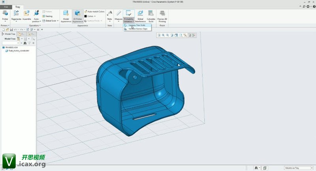Open the Models on Tray combo box
316x171 pixels.
pyautogui.click(x=298, y=168)
